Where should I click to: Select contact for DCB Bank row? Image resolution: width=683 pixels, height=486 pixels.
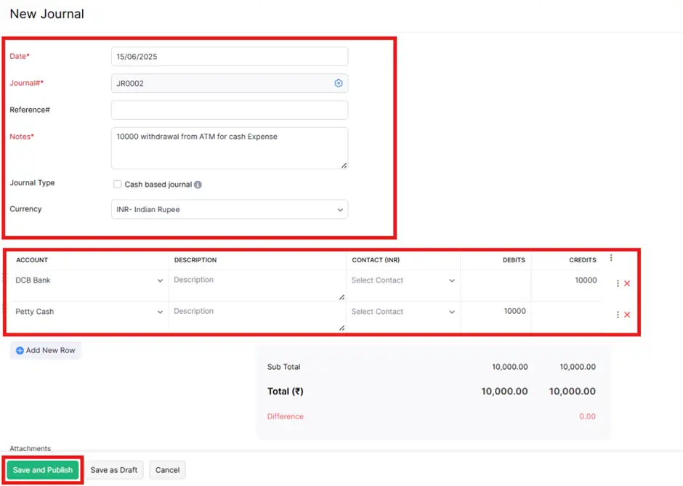point(403,280)
